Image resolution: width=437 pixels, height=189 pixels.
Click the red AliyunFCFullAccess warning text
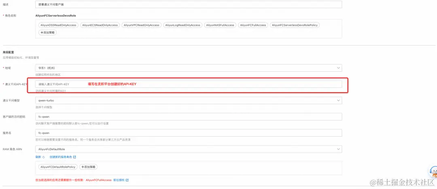pyautogui.click(x=98, y=180)
